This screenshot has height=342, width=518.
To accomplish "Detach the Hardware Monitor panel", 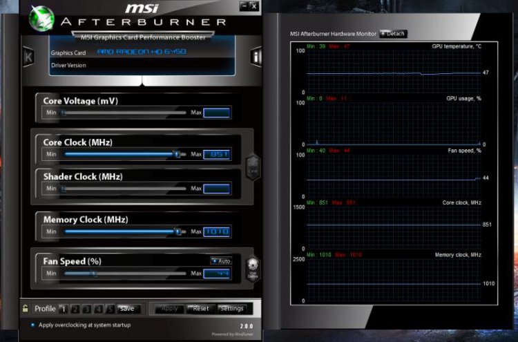I will [x=393, y=34].
